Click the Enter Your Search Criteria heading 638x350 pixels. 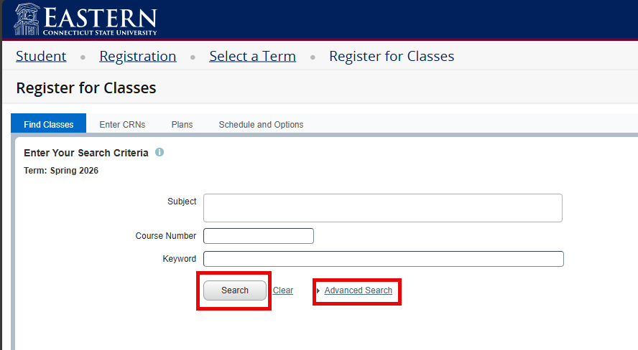(x=86, y=153)
